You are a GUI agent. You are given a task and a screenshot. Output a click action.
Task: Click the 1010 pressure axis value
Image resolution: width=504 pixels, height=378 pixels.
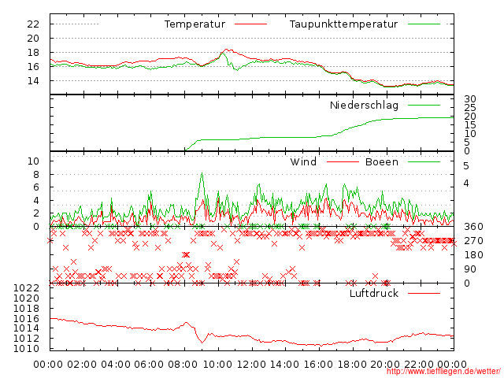tap(26, 348)
